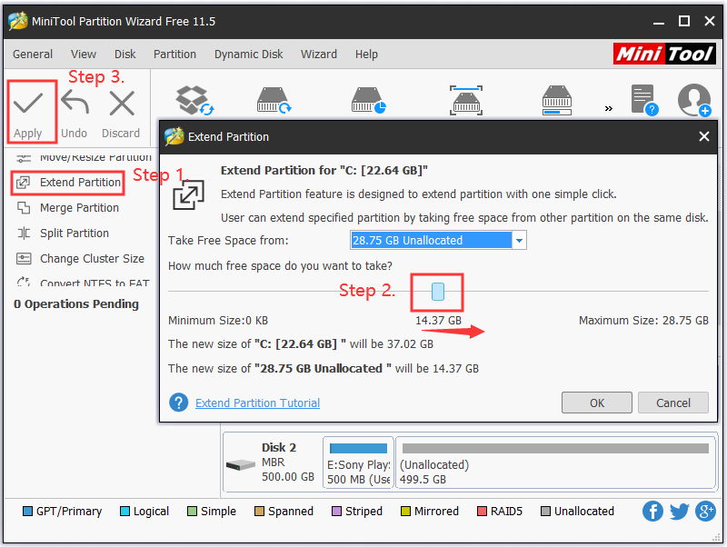This screenshot has width=727, height=547.
Task: Select the 499.5 GB Unallocated block
Action: click(555, 462)
